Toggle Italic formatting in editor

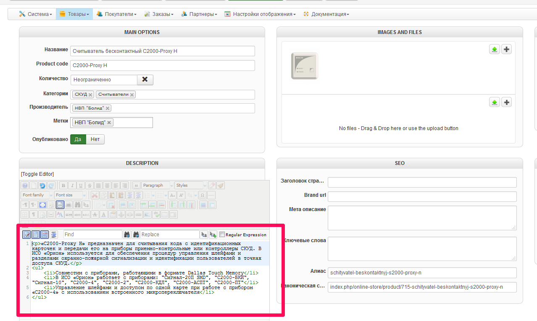(x=72, y=185)
